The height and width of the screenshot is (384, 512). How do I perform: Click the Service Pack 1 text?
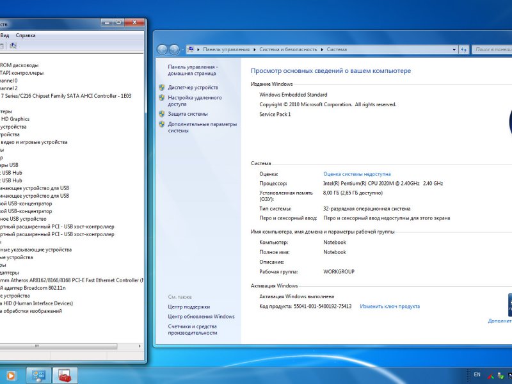point(275,115)
